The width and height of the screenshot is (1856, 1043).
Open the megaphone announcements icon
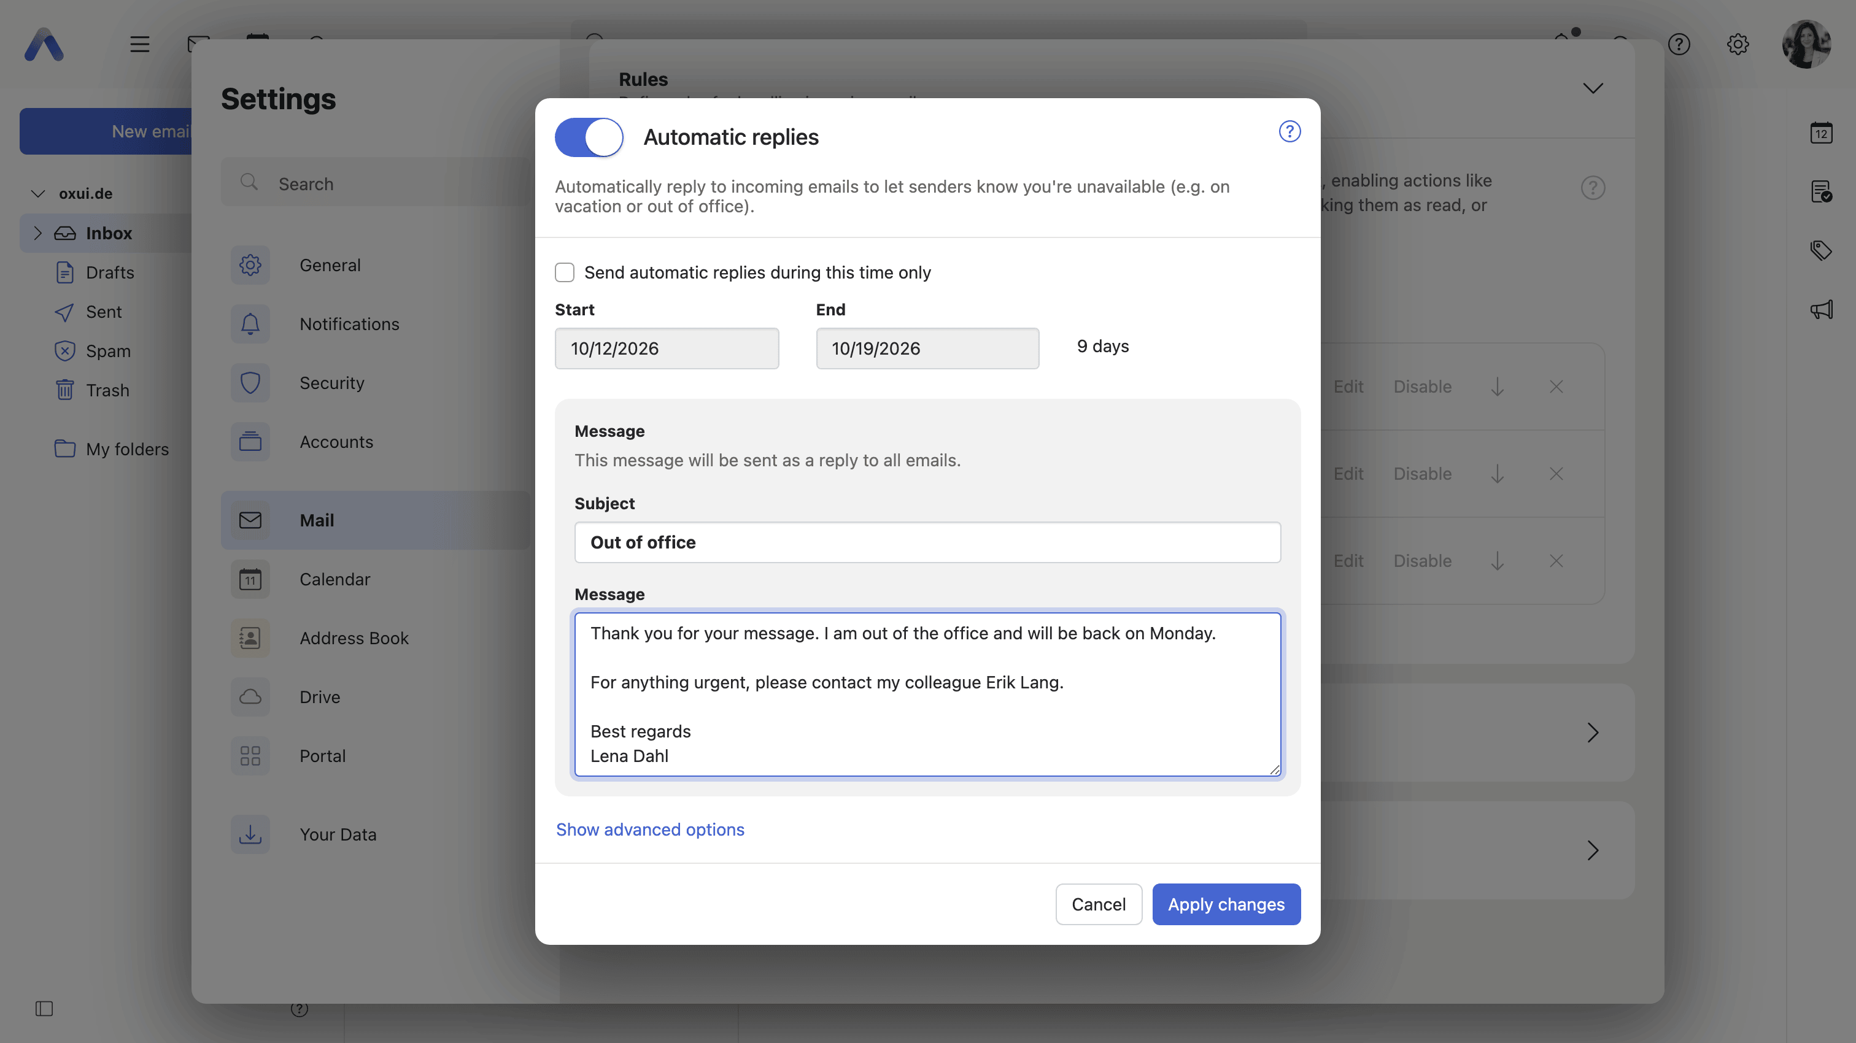coord(1820,310)
